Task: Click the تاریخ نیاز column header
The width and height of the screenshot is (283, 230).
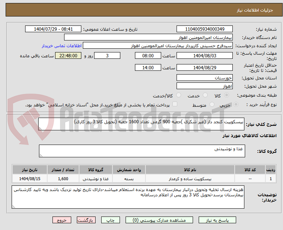Action: pyautogui.click(x=30, y=170)
